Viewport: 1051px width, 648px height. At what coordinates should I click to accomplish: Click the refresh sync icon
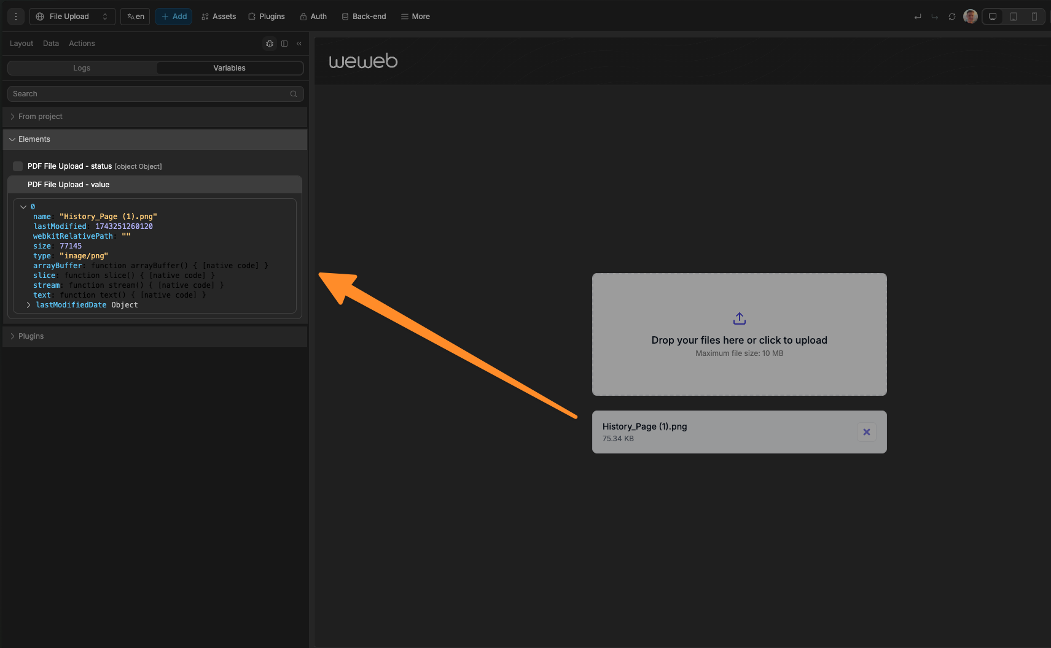coord(951,17)
